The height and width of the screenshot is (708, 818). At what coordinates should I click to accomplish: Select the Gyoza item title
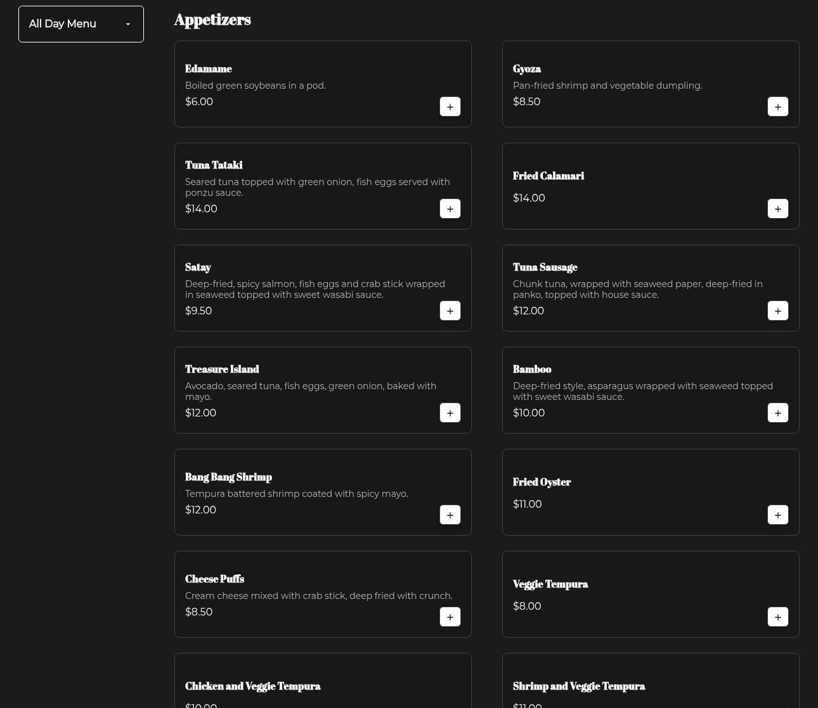click(x=527, y=69)
